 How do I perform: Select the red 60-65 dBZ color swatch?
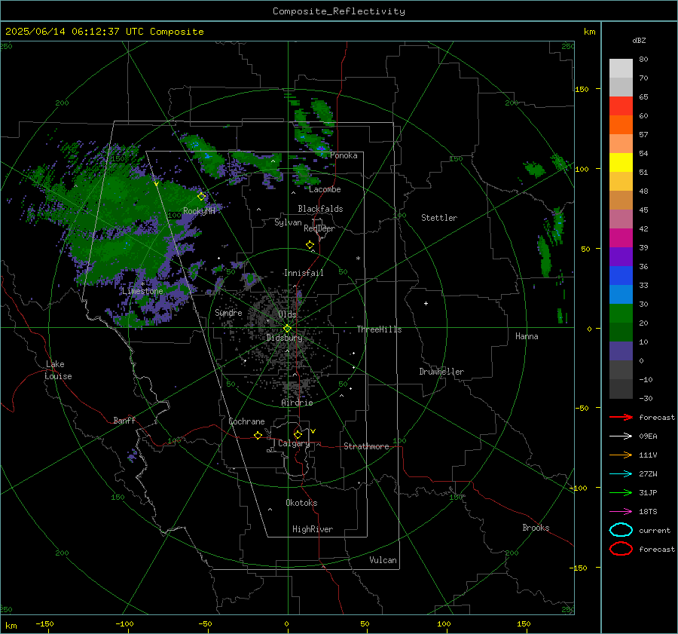point(621,106)
